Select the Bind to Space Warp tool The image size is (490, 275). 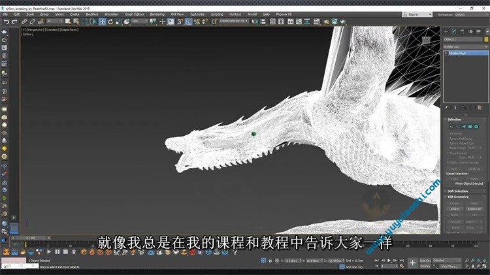(x=41, y=22)
